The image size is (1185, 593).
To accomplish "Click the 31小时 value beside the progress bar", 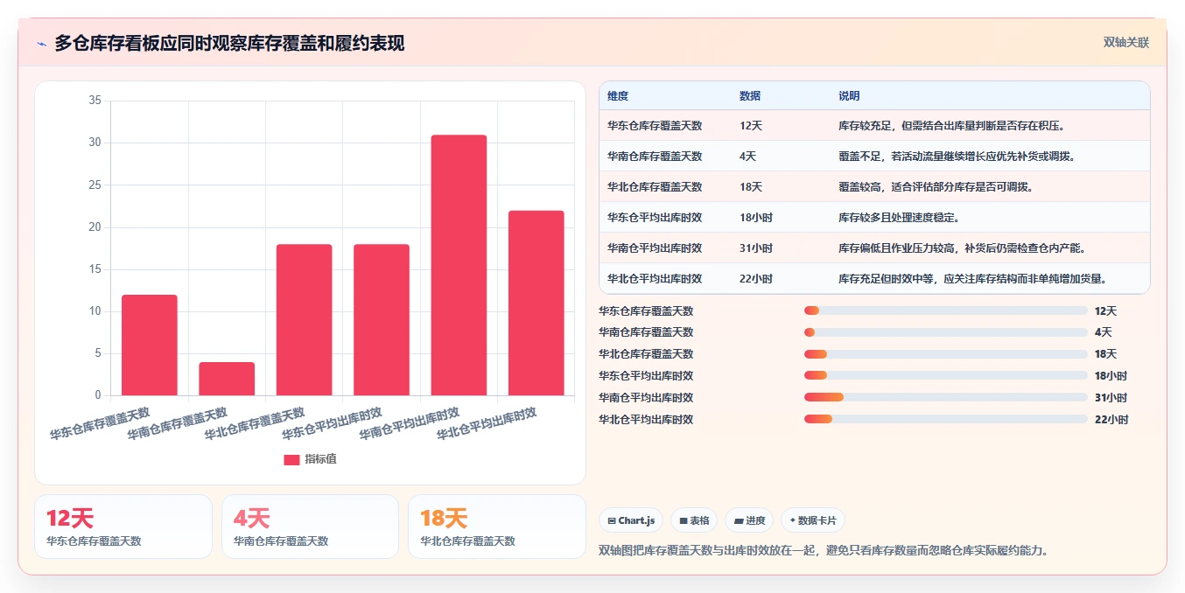I will (1111, 398).
